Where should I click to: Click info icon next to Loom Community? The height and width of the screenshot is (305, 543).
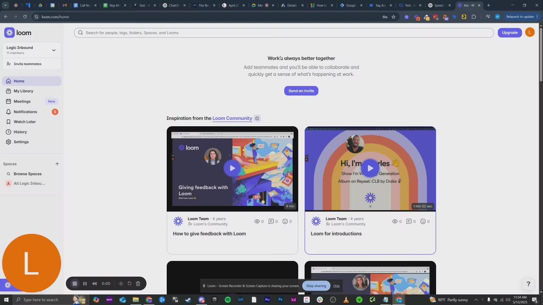(x=257, y=119)
